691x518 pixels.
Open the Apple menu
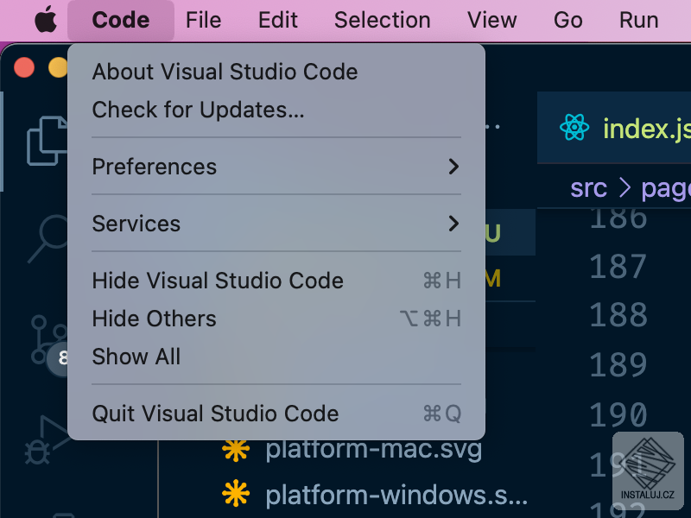[x=46, y=20]
